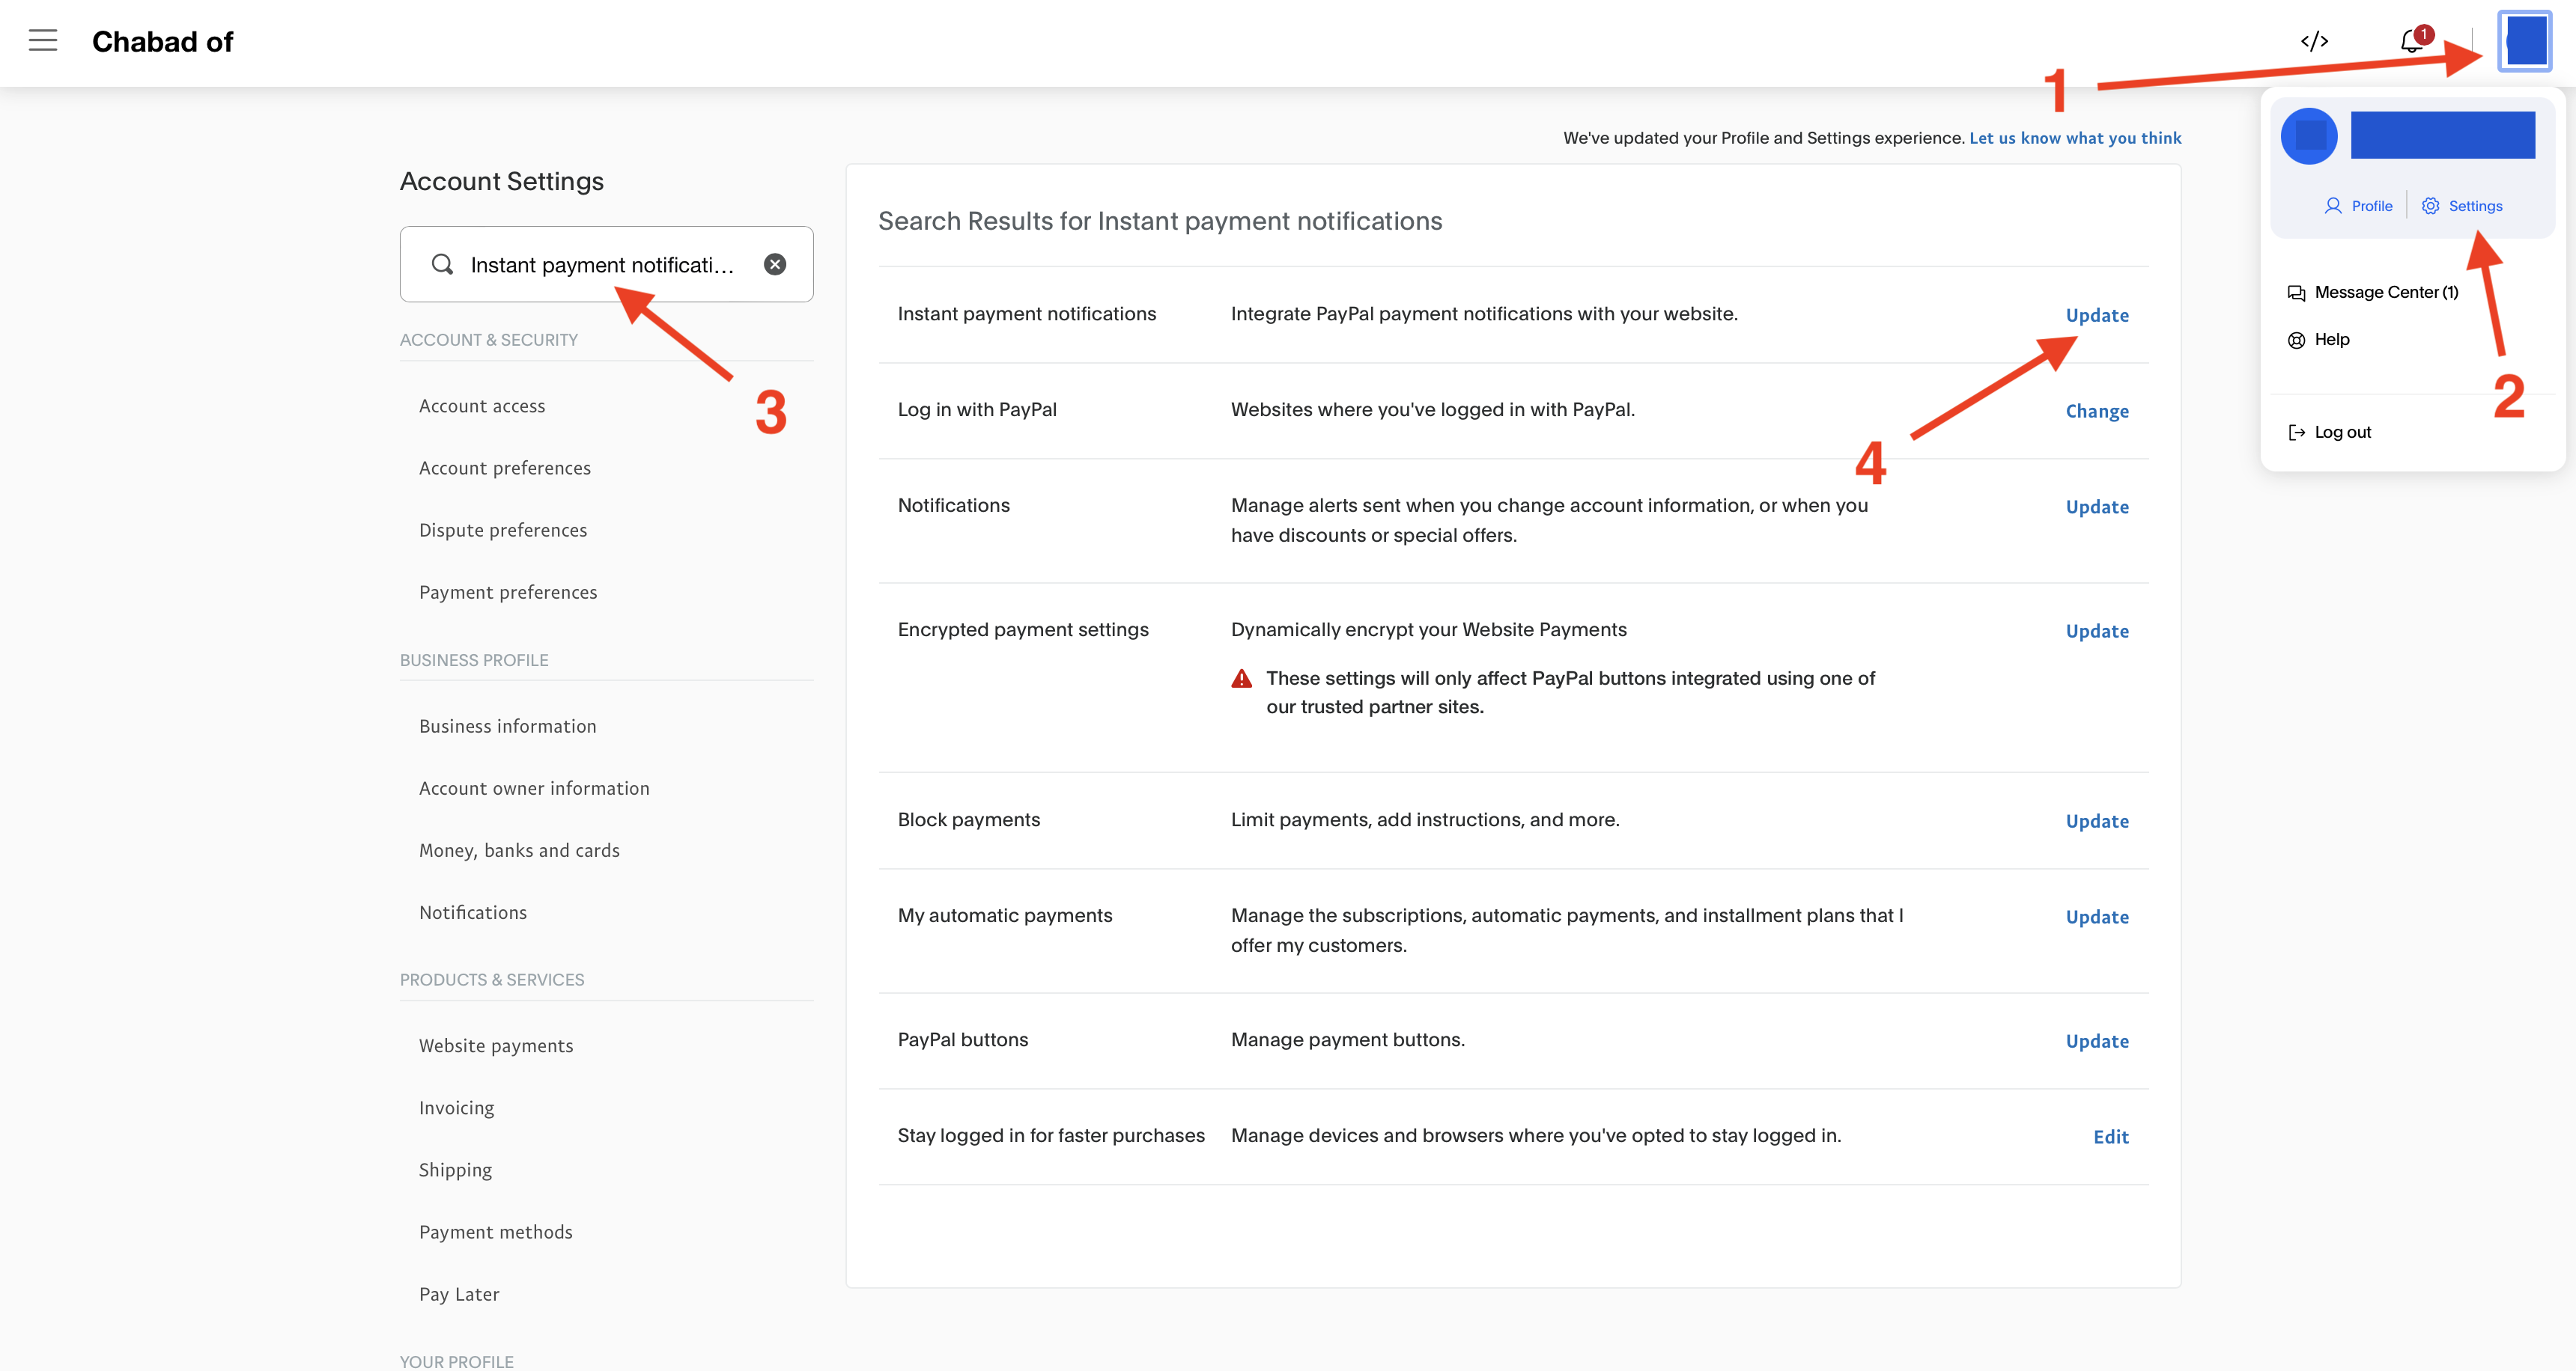Open the Let us know what you think link
Viewport: 2576px width, 1371px height.
(2075, 138)
